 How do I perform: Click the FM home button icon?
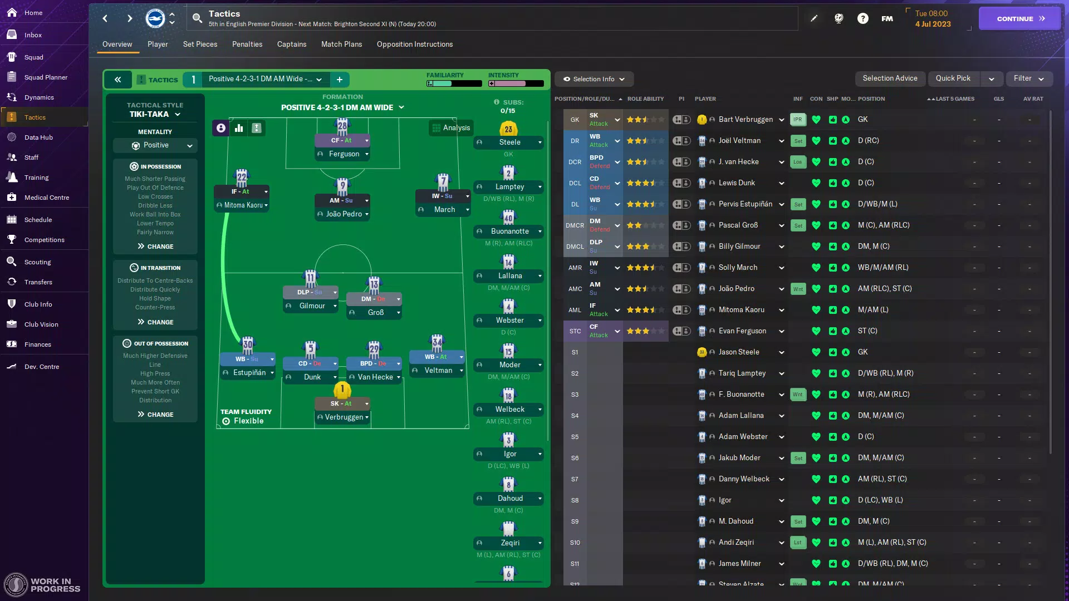(887, 18)
